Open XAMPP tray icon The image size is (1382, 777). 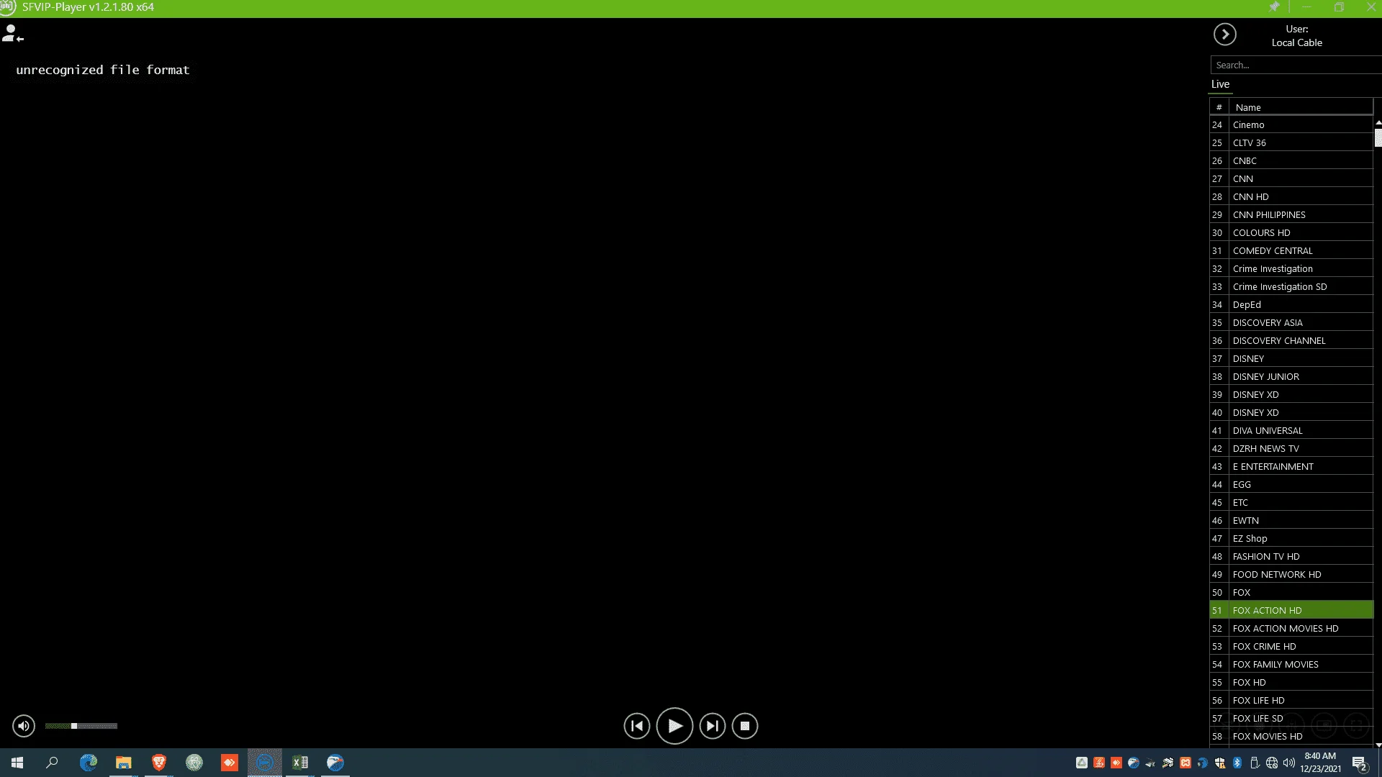coord(1185,763)
